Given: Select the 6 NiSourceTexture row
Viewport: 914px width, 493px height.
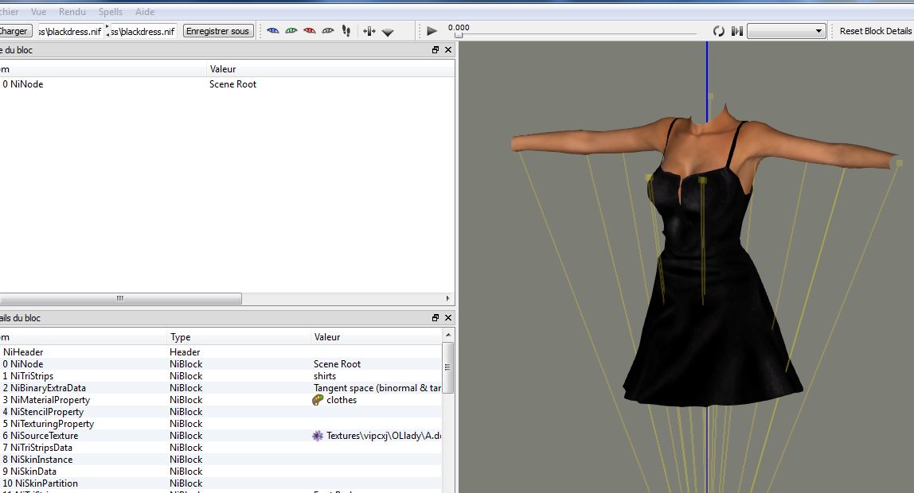Looking at the screenshot, I should [x=48, y=436].
